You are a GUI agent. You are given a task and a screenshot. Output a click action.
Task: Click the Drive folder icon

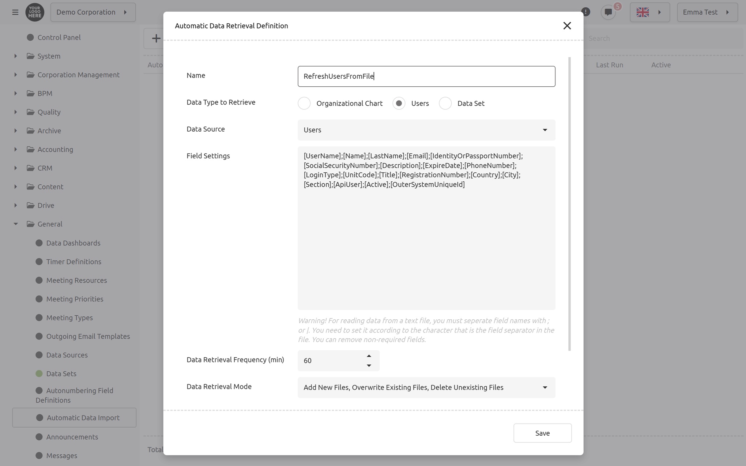point(31,205)
